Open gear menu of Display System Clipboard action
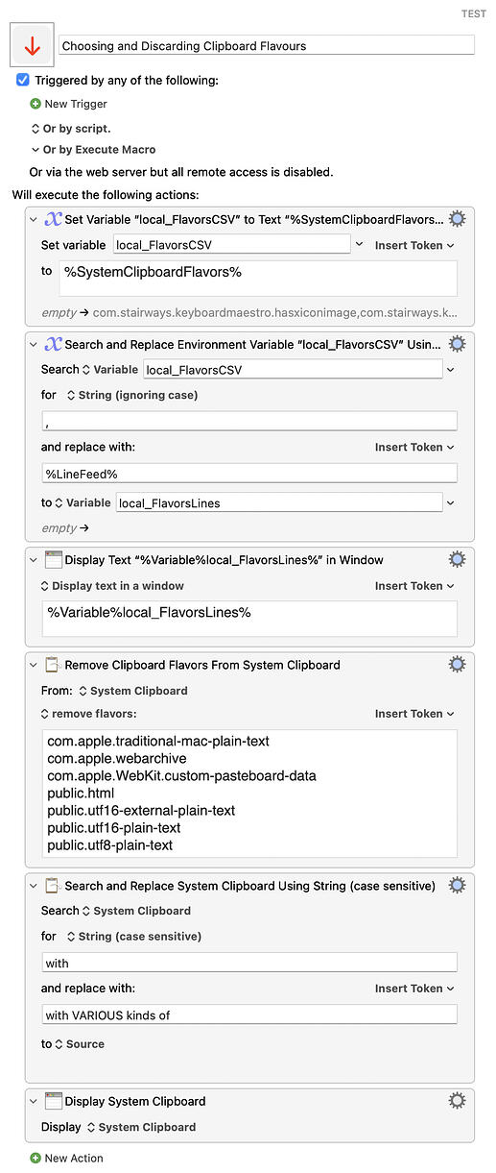The height and width of the screenshot is (1173, 496). click(x=458, y=1101)
